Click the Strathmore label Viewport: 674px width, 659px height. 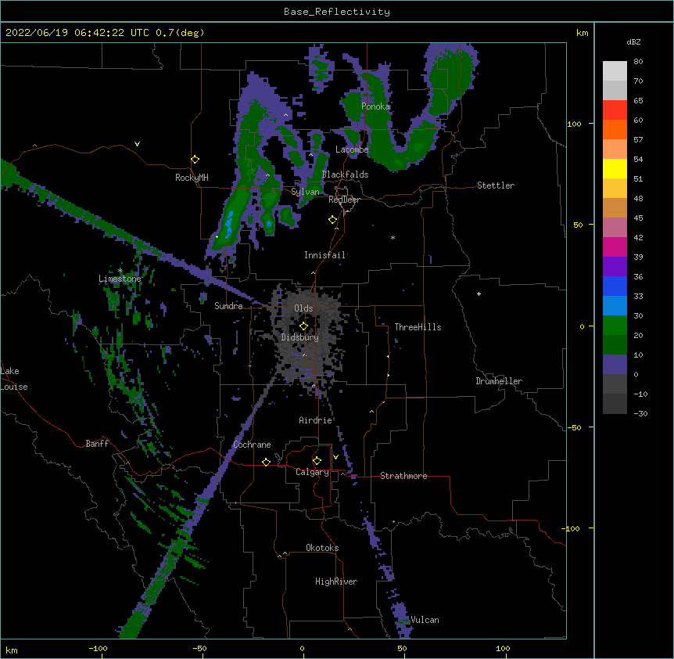403,476
